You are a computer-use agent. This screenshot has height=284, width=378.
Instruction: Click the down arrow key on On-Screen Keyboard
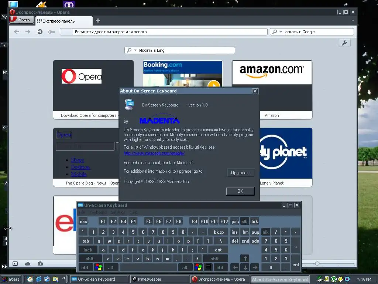coord(245,267)
